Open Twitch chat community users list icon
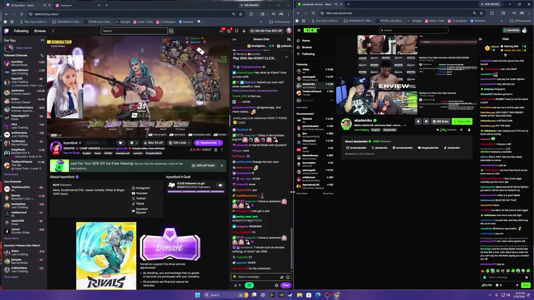This screenshot has height=300, width=534. [x=288, y=39]
